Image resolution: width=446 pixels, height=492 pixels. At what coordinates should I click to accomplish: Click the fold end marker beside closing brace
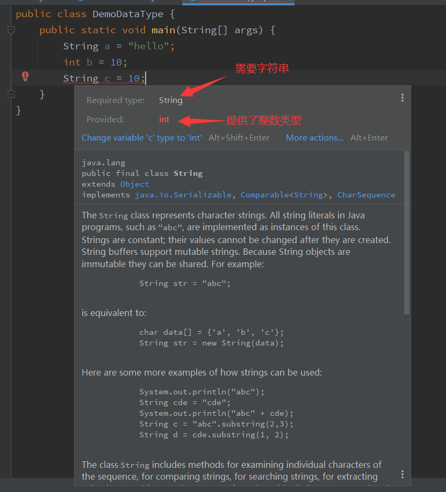11,94
